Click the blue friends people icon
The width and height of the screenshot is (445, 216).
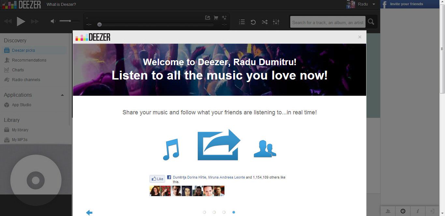(x=265, y=149)
